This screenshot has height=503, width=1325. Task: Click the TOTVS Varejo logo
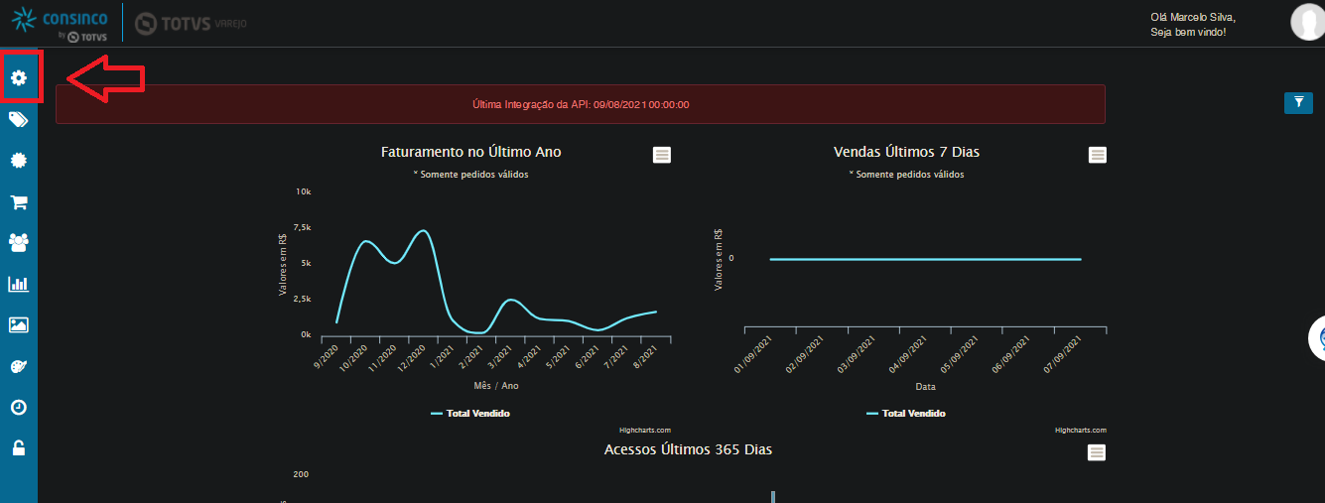pos(191,23)
